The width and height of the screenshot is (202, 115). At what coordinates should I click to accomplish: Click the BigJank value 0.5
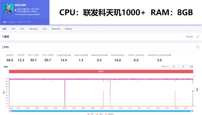coord(99,60)
